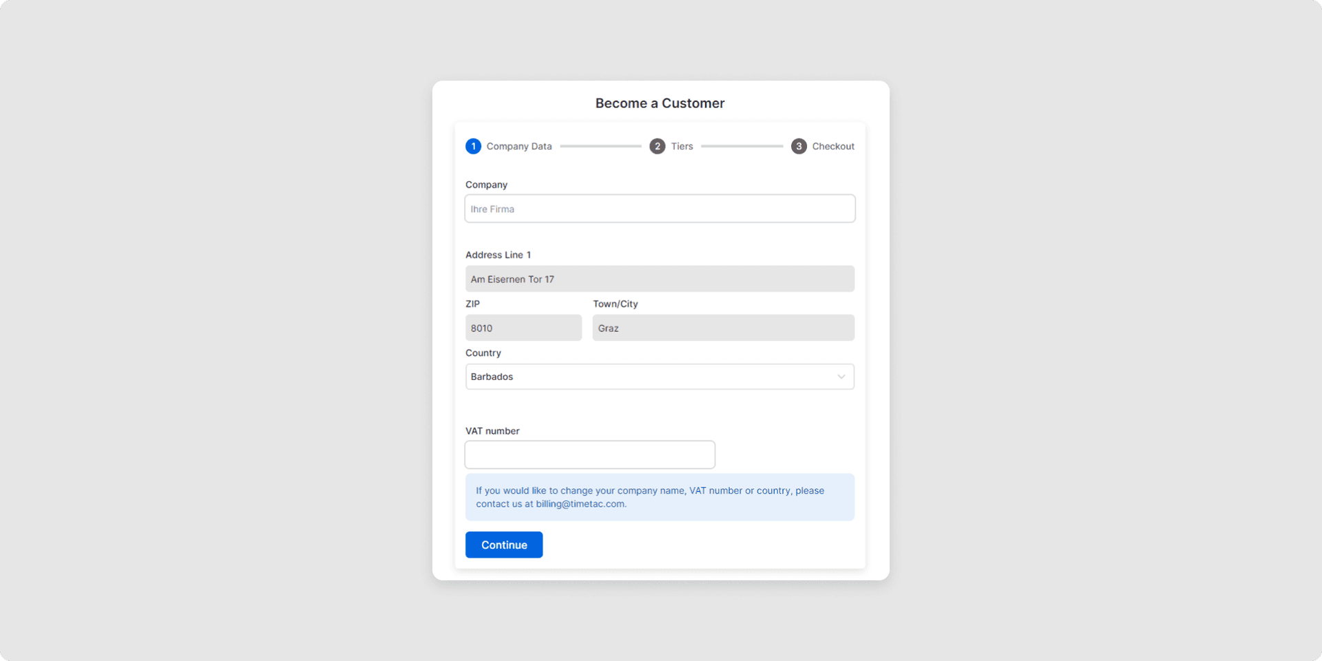
Task: Click the billing@timetac.com email address
Action: [580, 504]
